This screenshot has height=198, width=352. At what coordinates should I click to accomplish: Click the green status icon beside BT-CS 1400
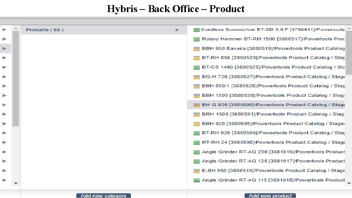[x=197, y=67]
